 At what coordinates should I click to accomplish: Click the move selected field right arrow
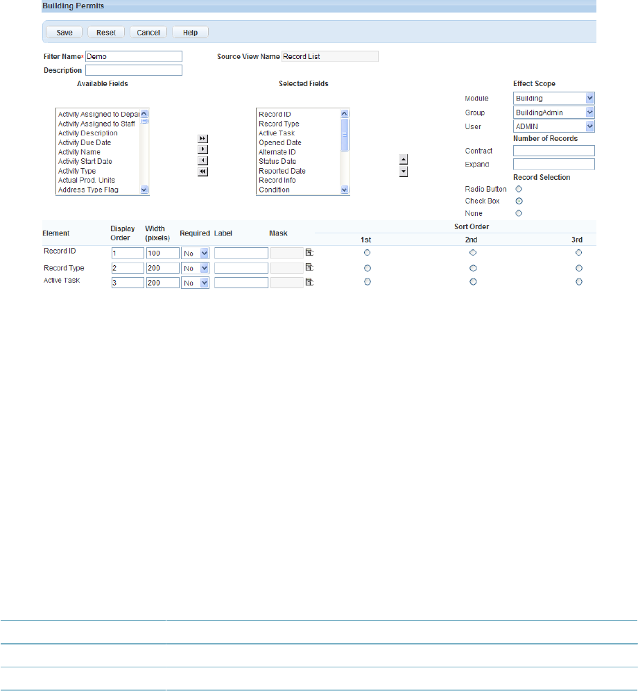tap(202, 149)
